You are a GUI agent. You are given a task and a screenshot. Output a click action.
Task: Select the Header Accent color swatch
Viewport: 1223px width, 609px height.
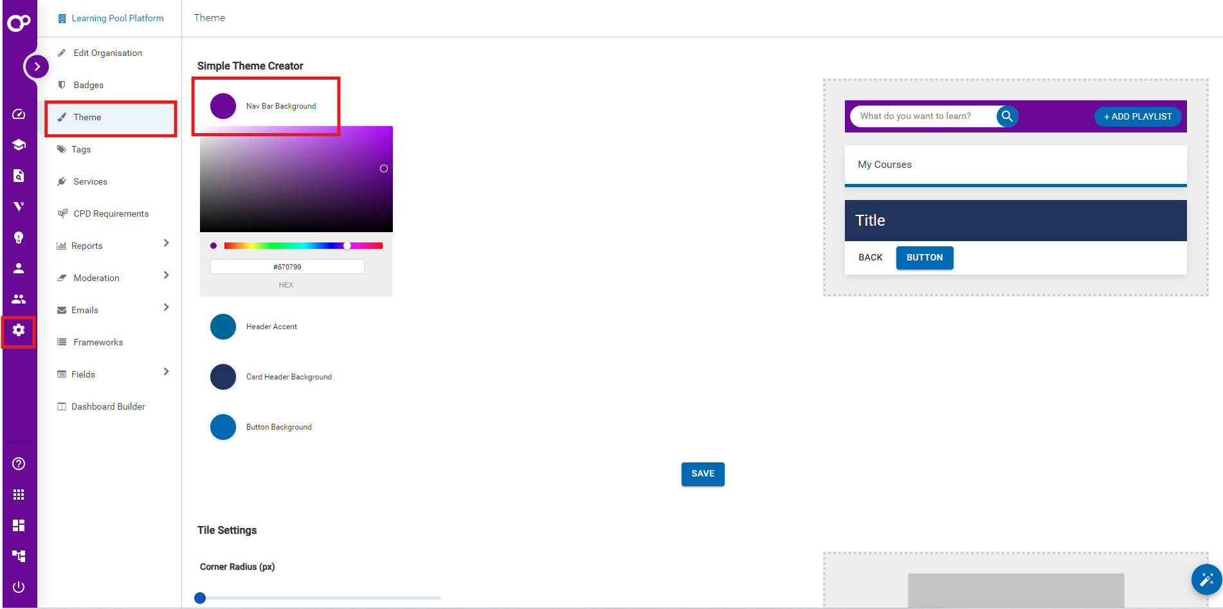(222, 326)
